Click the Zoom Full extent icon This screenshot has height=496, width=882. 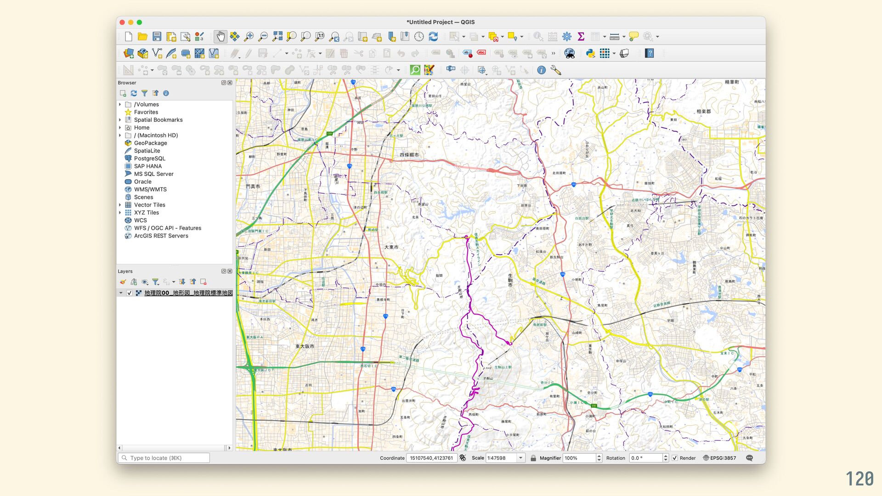[x=277, y=37]
